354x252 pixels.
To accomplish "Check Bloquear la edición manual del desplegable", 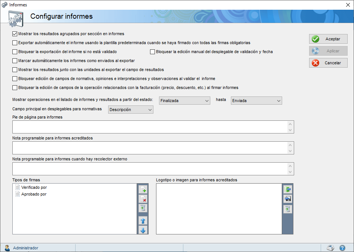I will 152,52.
